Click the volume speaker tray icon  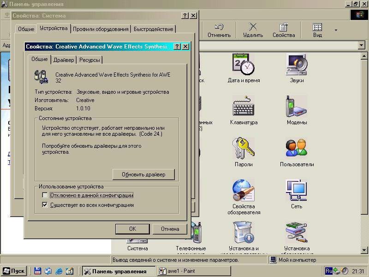(x=345, y=271)
